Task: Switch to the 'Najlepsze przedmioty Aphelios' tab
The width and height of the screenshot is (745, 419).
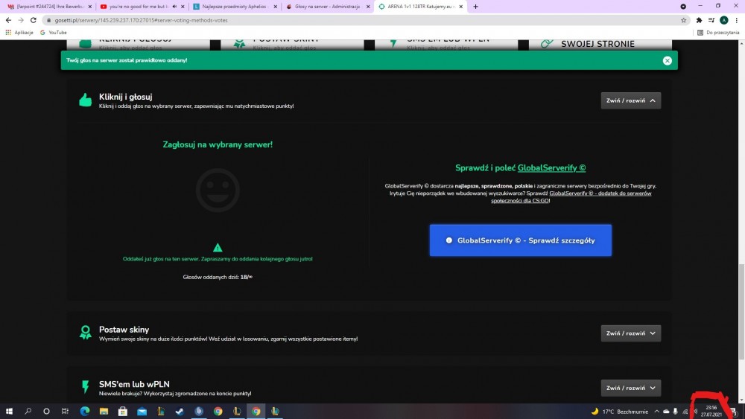Action: click(x=235, y=7)
